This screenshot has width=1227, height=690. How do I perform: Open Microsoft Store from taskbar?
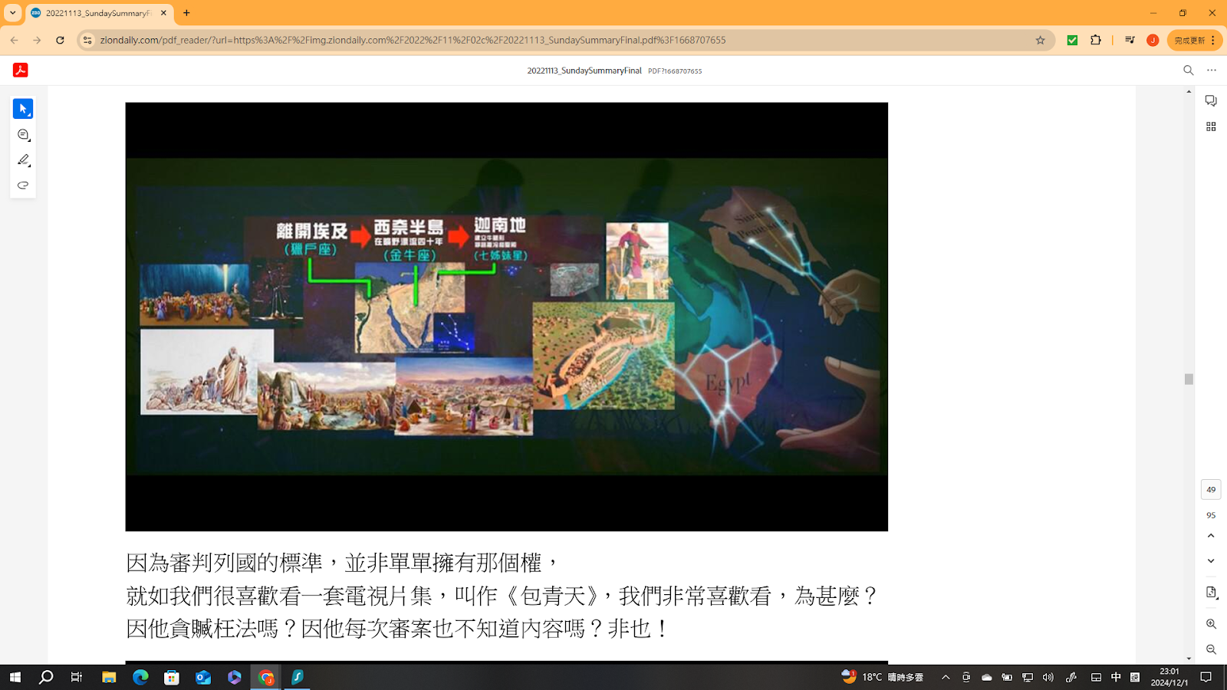point(172,677)
